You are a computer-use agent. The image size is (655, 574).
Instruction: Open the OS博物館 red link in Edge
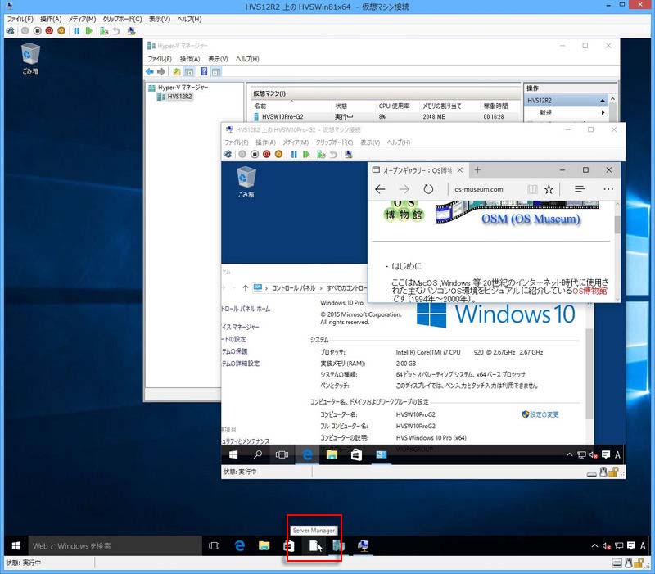[x=589, y=291]
